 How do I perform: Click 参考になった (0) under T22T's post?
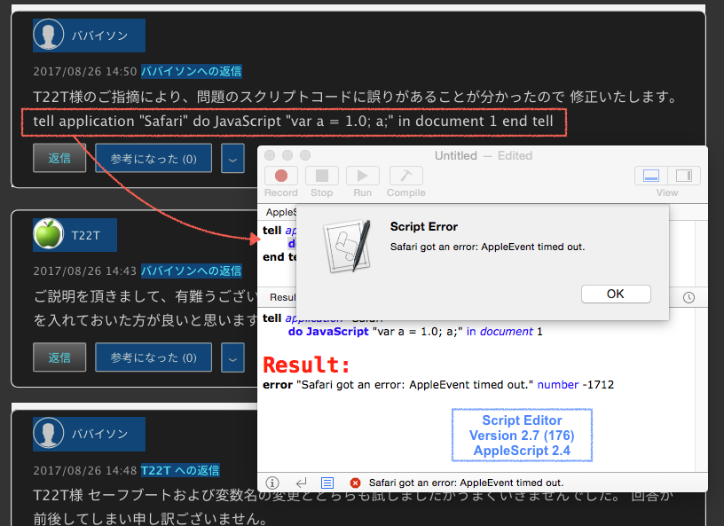pos(153,357)
